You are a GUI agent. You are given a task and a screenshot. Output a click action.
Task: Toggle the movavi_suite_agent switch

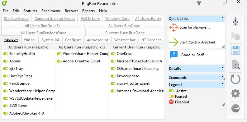coord(113,84)
